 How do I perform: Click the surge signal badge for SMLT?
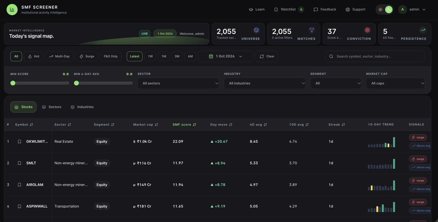[418, 159]
